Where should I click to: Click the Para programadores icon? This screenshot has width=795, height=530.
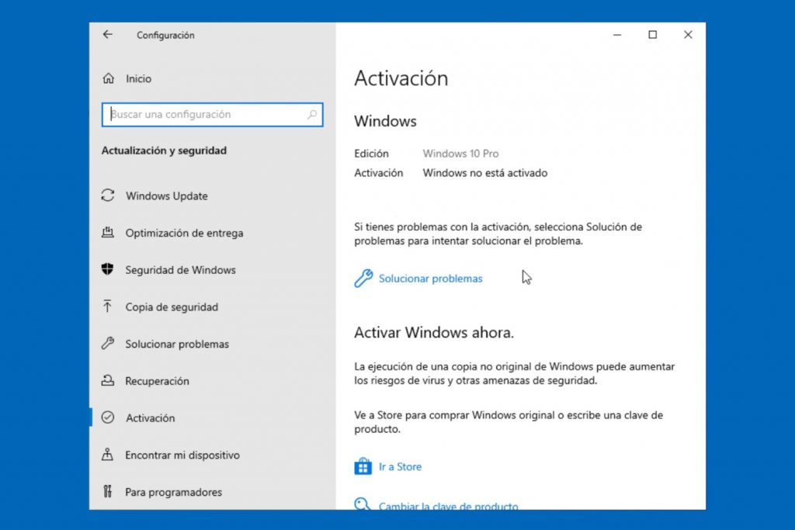point(108,492)
